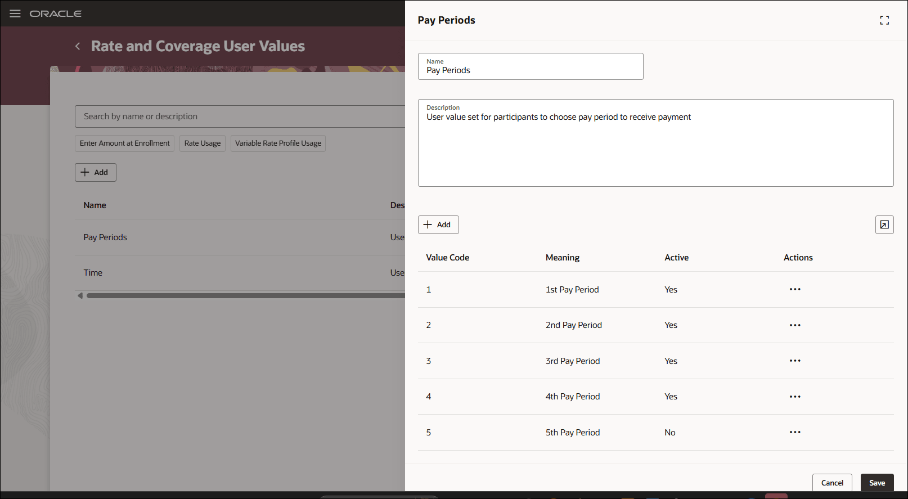Viewport: 908px width, 499px height.
Task: Click the Value Code column header
Action: [x=448, y=258]
